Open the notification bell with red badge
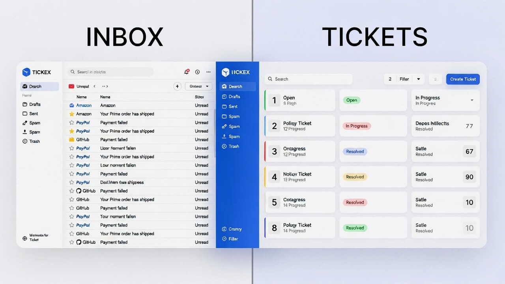This screenshot has height=284, width=505. pos(187,72)
